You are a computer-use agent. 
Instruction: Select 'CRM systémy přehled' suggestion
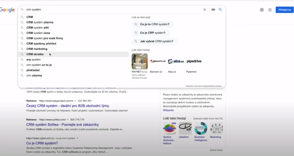point(73,44)
